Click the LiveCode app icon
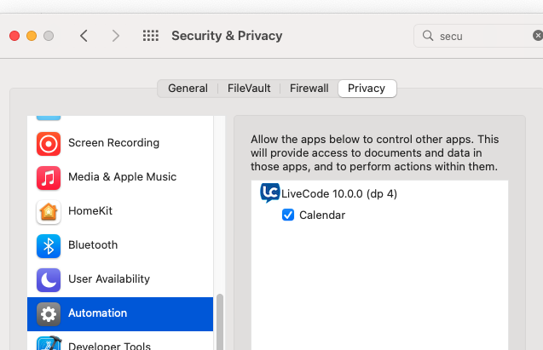 click(x=269, y=193)
